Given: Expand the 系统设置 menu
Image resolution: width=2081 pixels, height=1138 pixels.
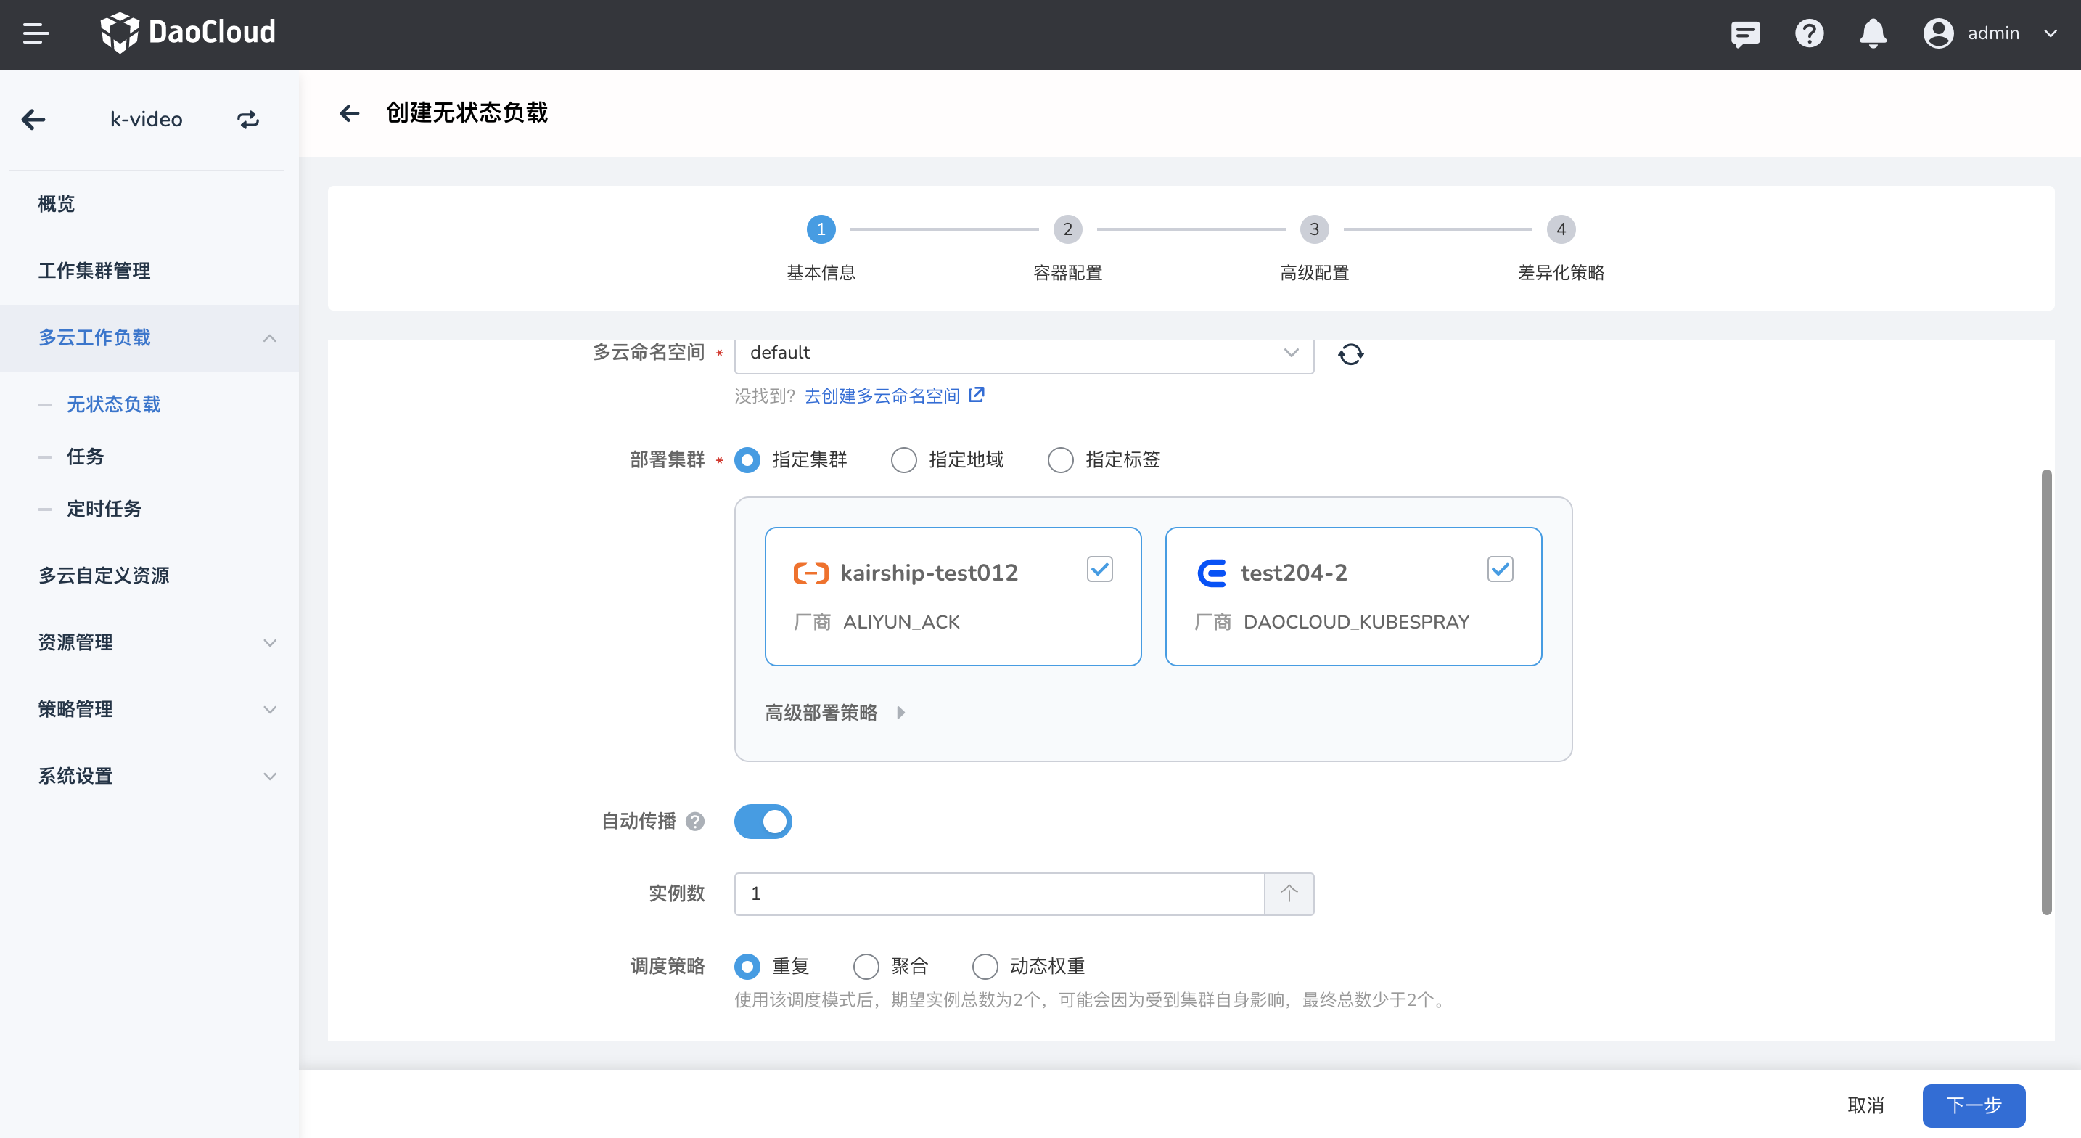Looking at the screenshot, I should tap(270, 777).
